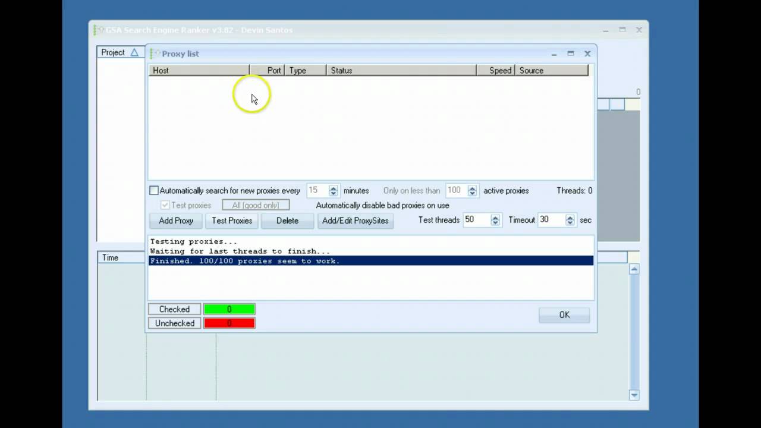761x428 pixels.
Task: Sort proxy list by Status column
Action: coord(401,70)
